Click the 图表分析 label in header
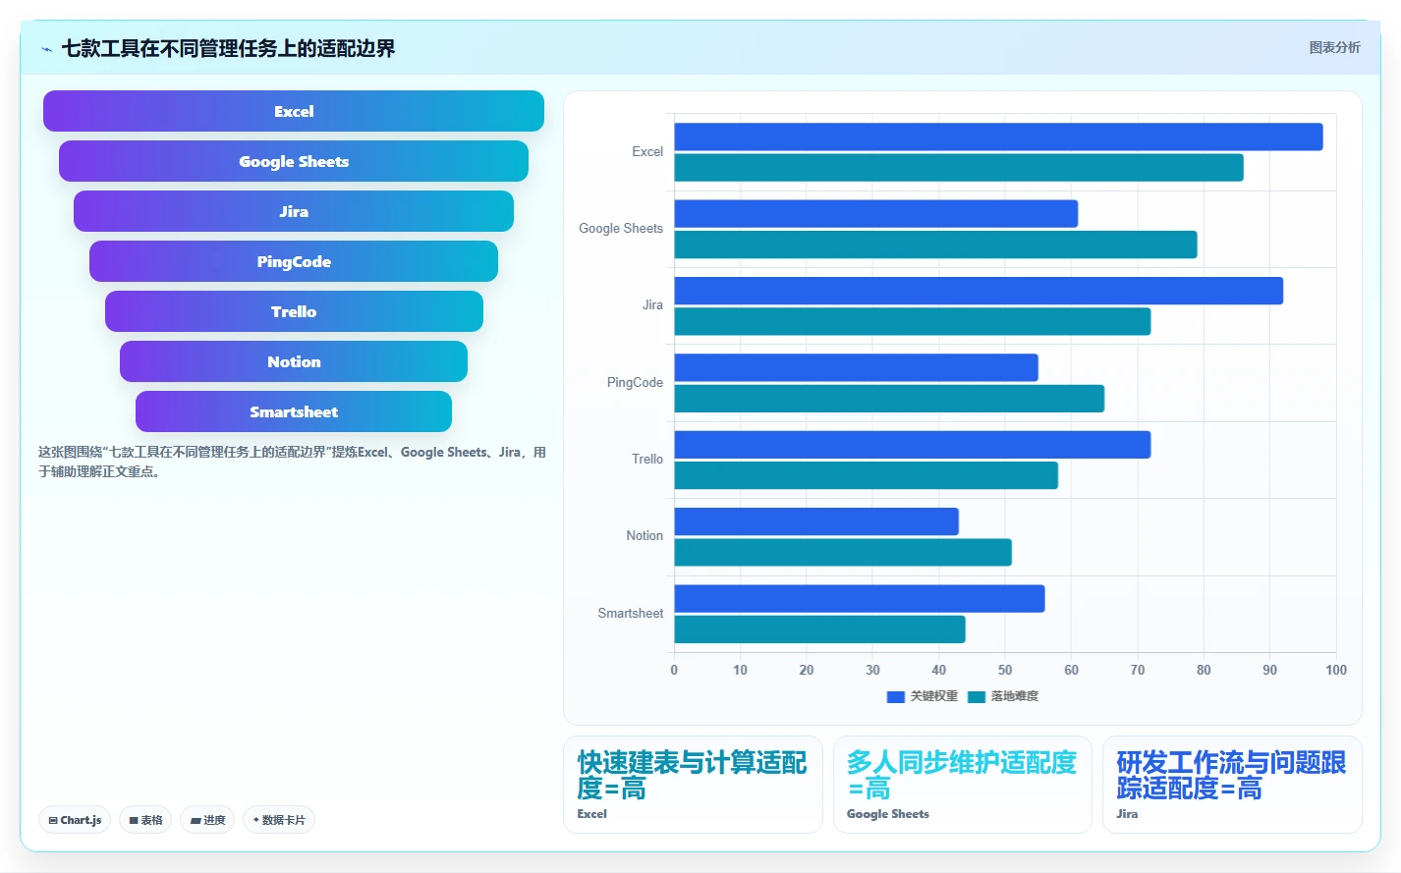The height and width of the screenshot is (873, 1401). [1334, 47]
